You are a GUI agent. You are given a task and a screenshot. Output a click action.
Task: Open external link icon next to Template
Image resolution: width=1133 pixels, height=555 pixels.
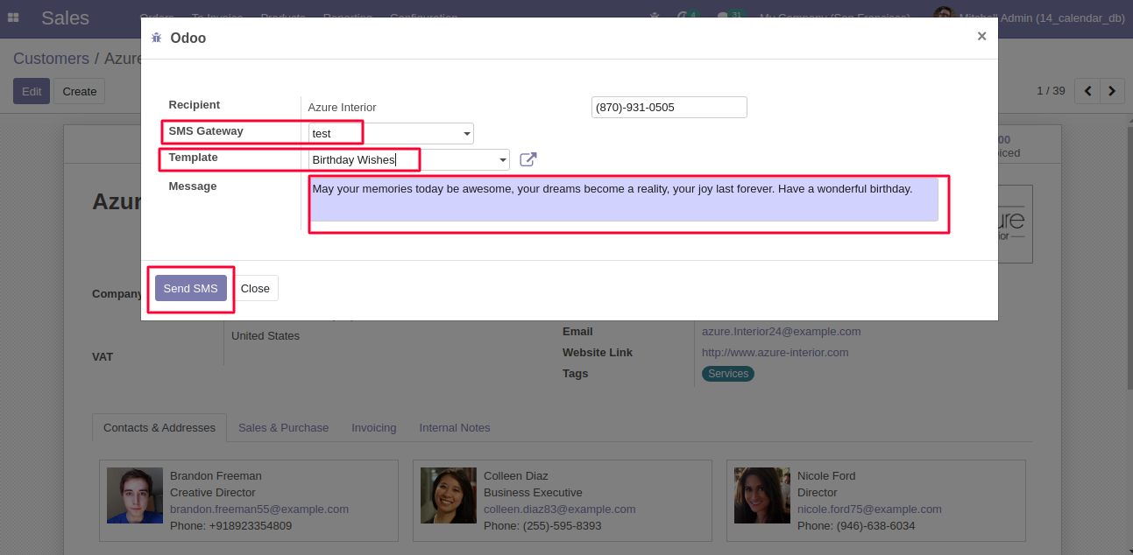pyautogui.click(x=528, y=159)
